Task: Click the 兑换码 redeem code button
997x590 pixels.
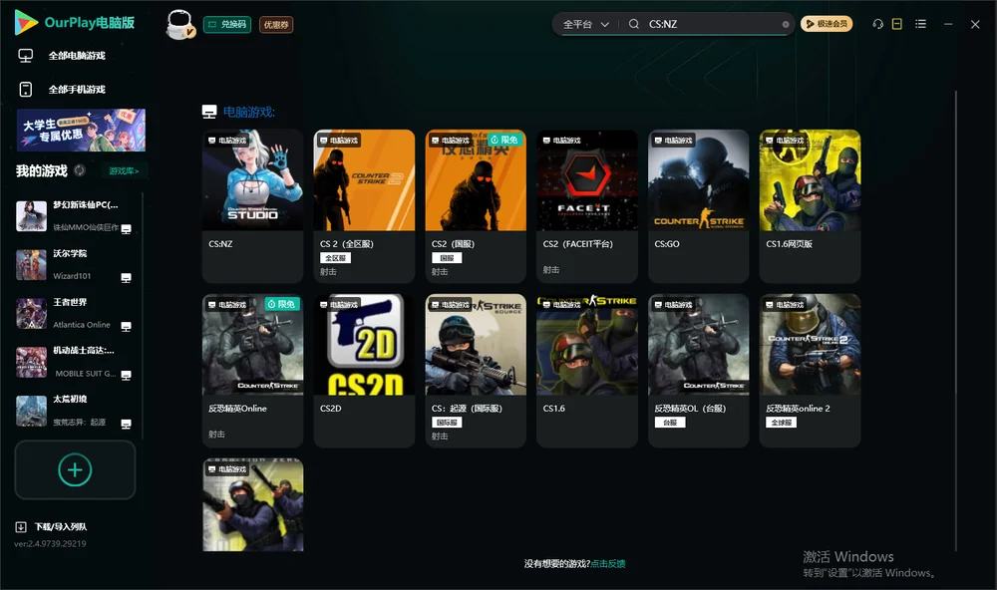Action: pos(227,24)
